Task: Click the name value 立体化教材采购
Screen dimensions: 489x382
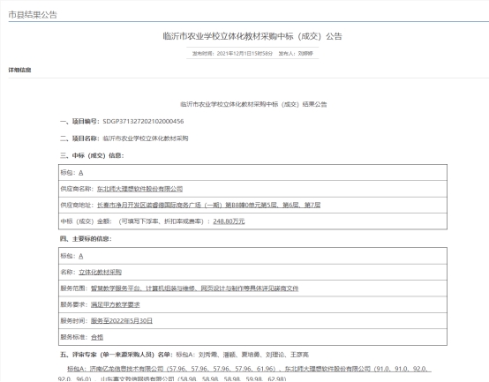Action: [x=100, y=272]
